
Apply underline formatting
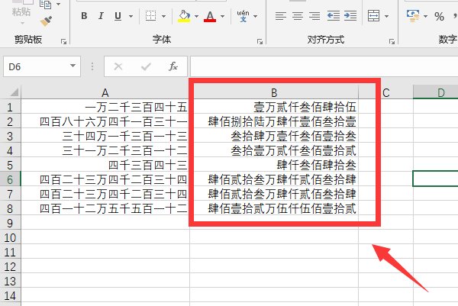point(118,16)
